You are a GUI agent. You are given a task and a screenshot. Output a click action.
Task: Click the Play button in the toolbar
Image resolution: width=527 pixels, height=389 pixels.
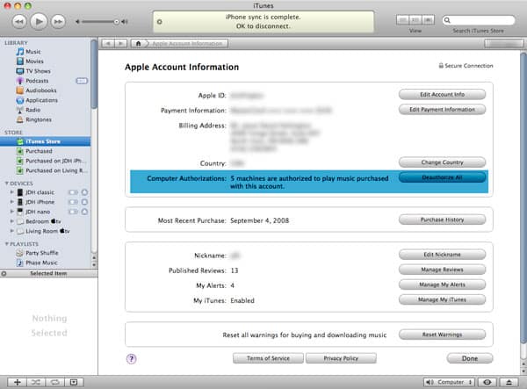click(38, 20)
